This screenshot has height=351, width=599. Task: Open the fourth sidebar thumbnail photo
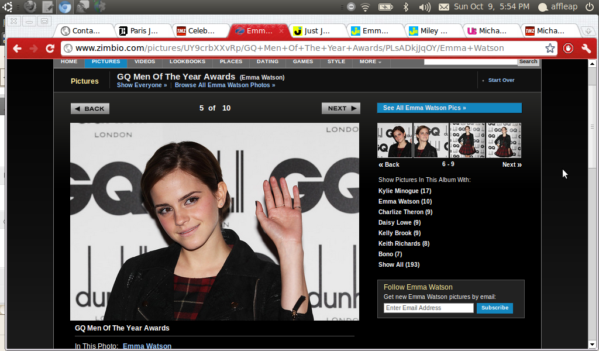504,140
